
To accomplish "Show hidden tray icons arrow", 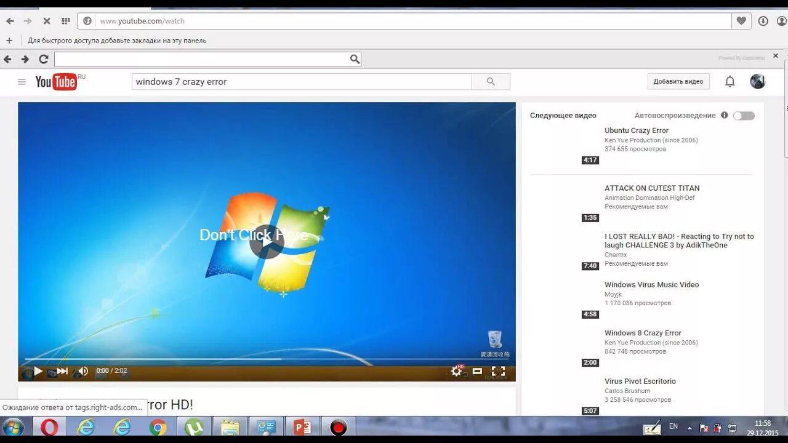I will click(689, 427).
